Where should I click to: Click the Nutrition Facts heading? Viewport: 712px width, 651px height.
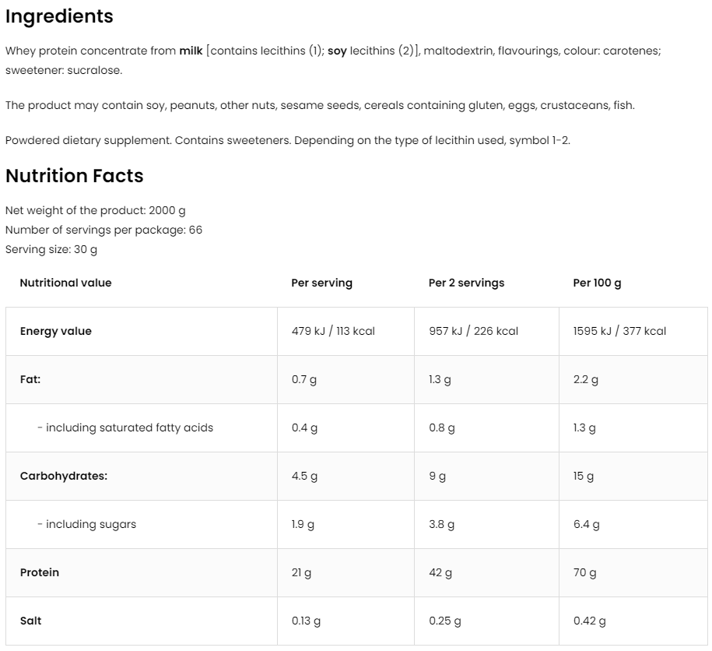tap(75, 176)
